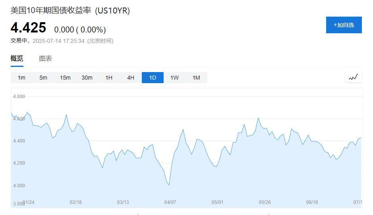Choose the 30m timeframe

coord(87,78)
